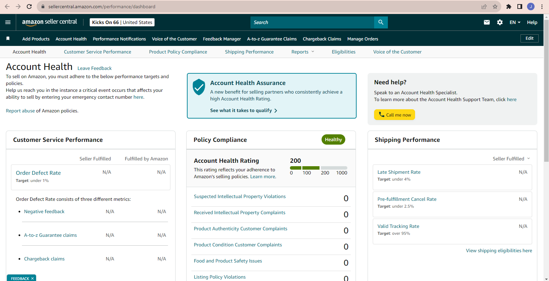
Task: Click the emergency contact number here link
Action: 138,97
